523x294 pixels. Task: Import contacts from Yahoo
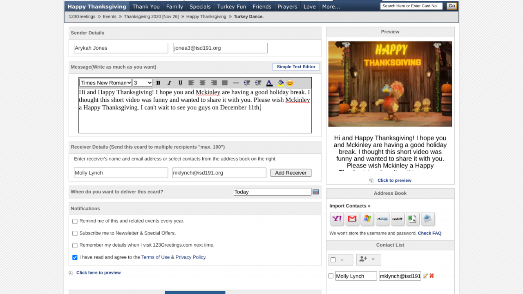pos(337,219)
